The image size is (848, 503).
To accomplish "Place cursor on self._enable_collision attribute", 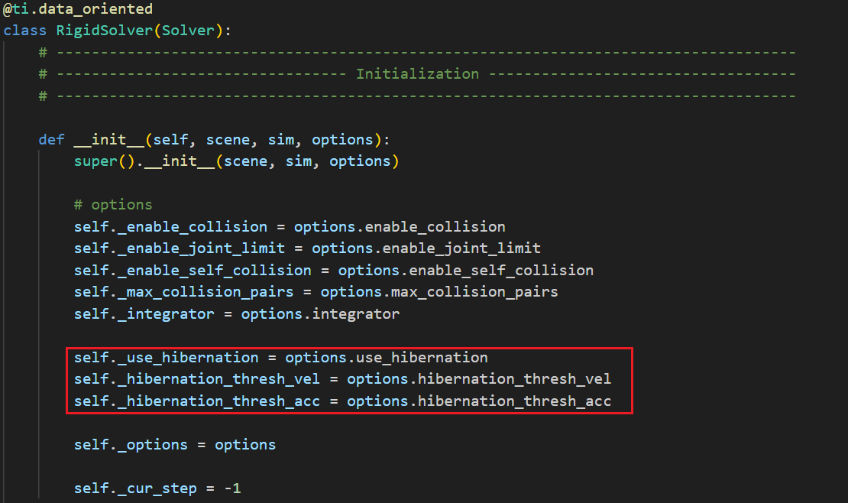I will coord(170,227).
